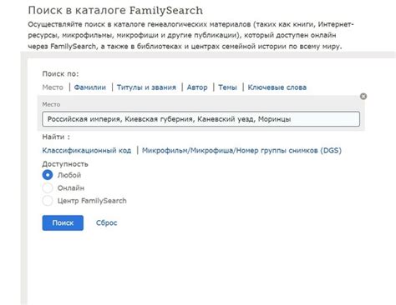Select the Центр FamilySearch radio button
The width and height of the screenshot is (396, 305).
pos(48,201)
